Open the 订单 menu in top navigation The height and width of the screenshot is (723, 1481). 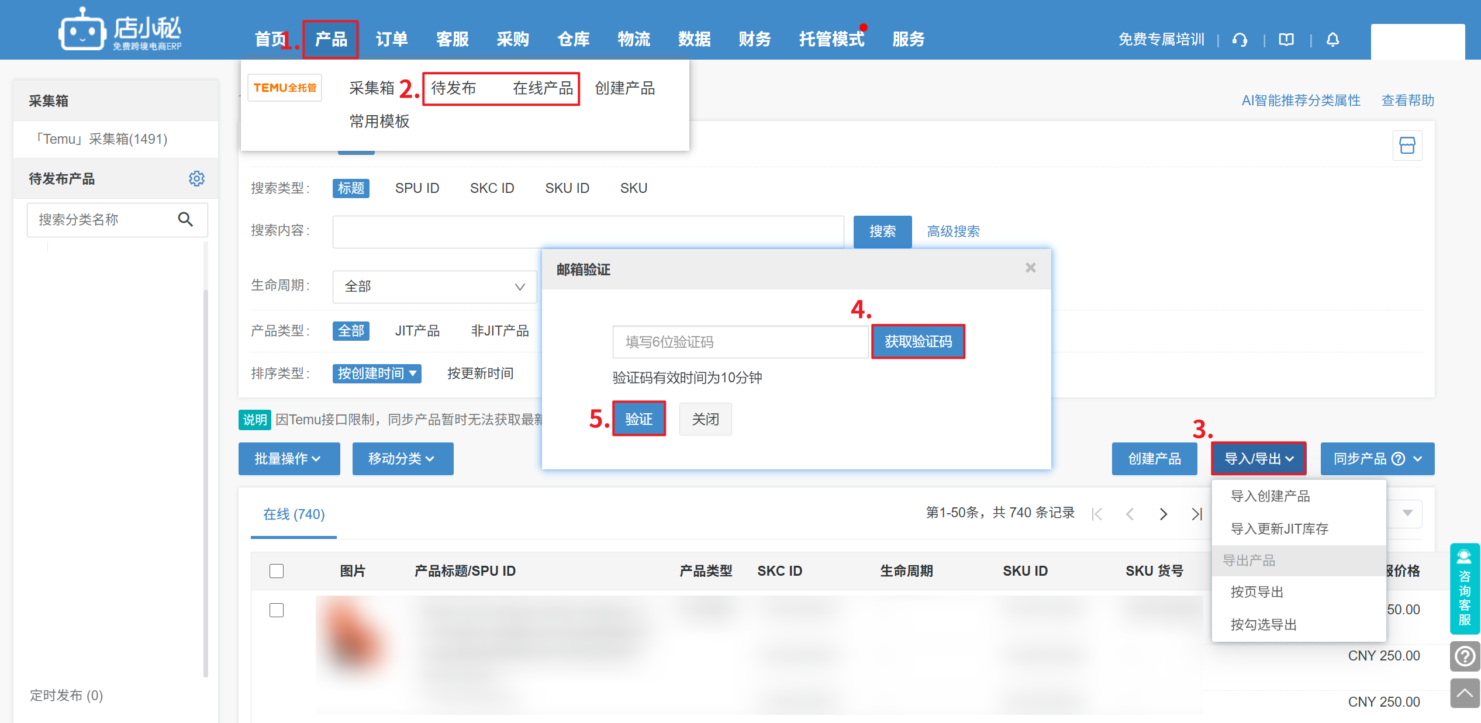point(391,39)
